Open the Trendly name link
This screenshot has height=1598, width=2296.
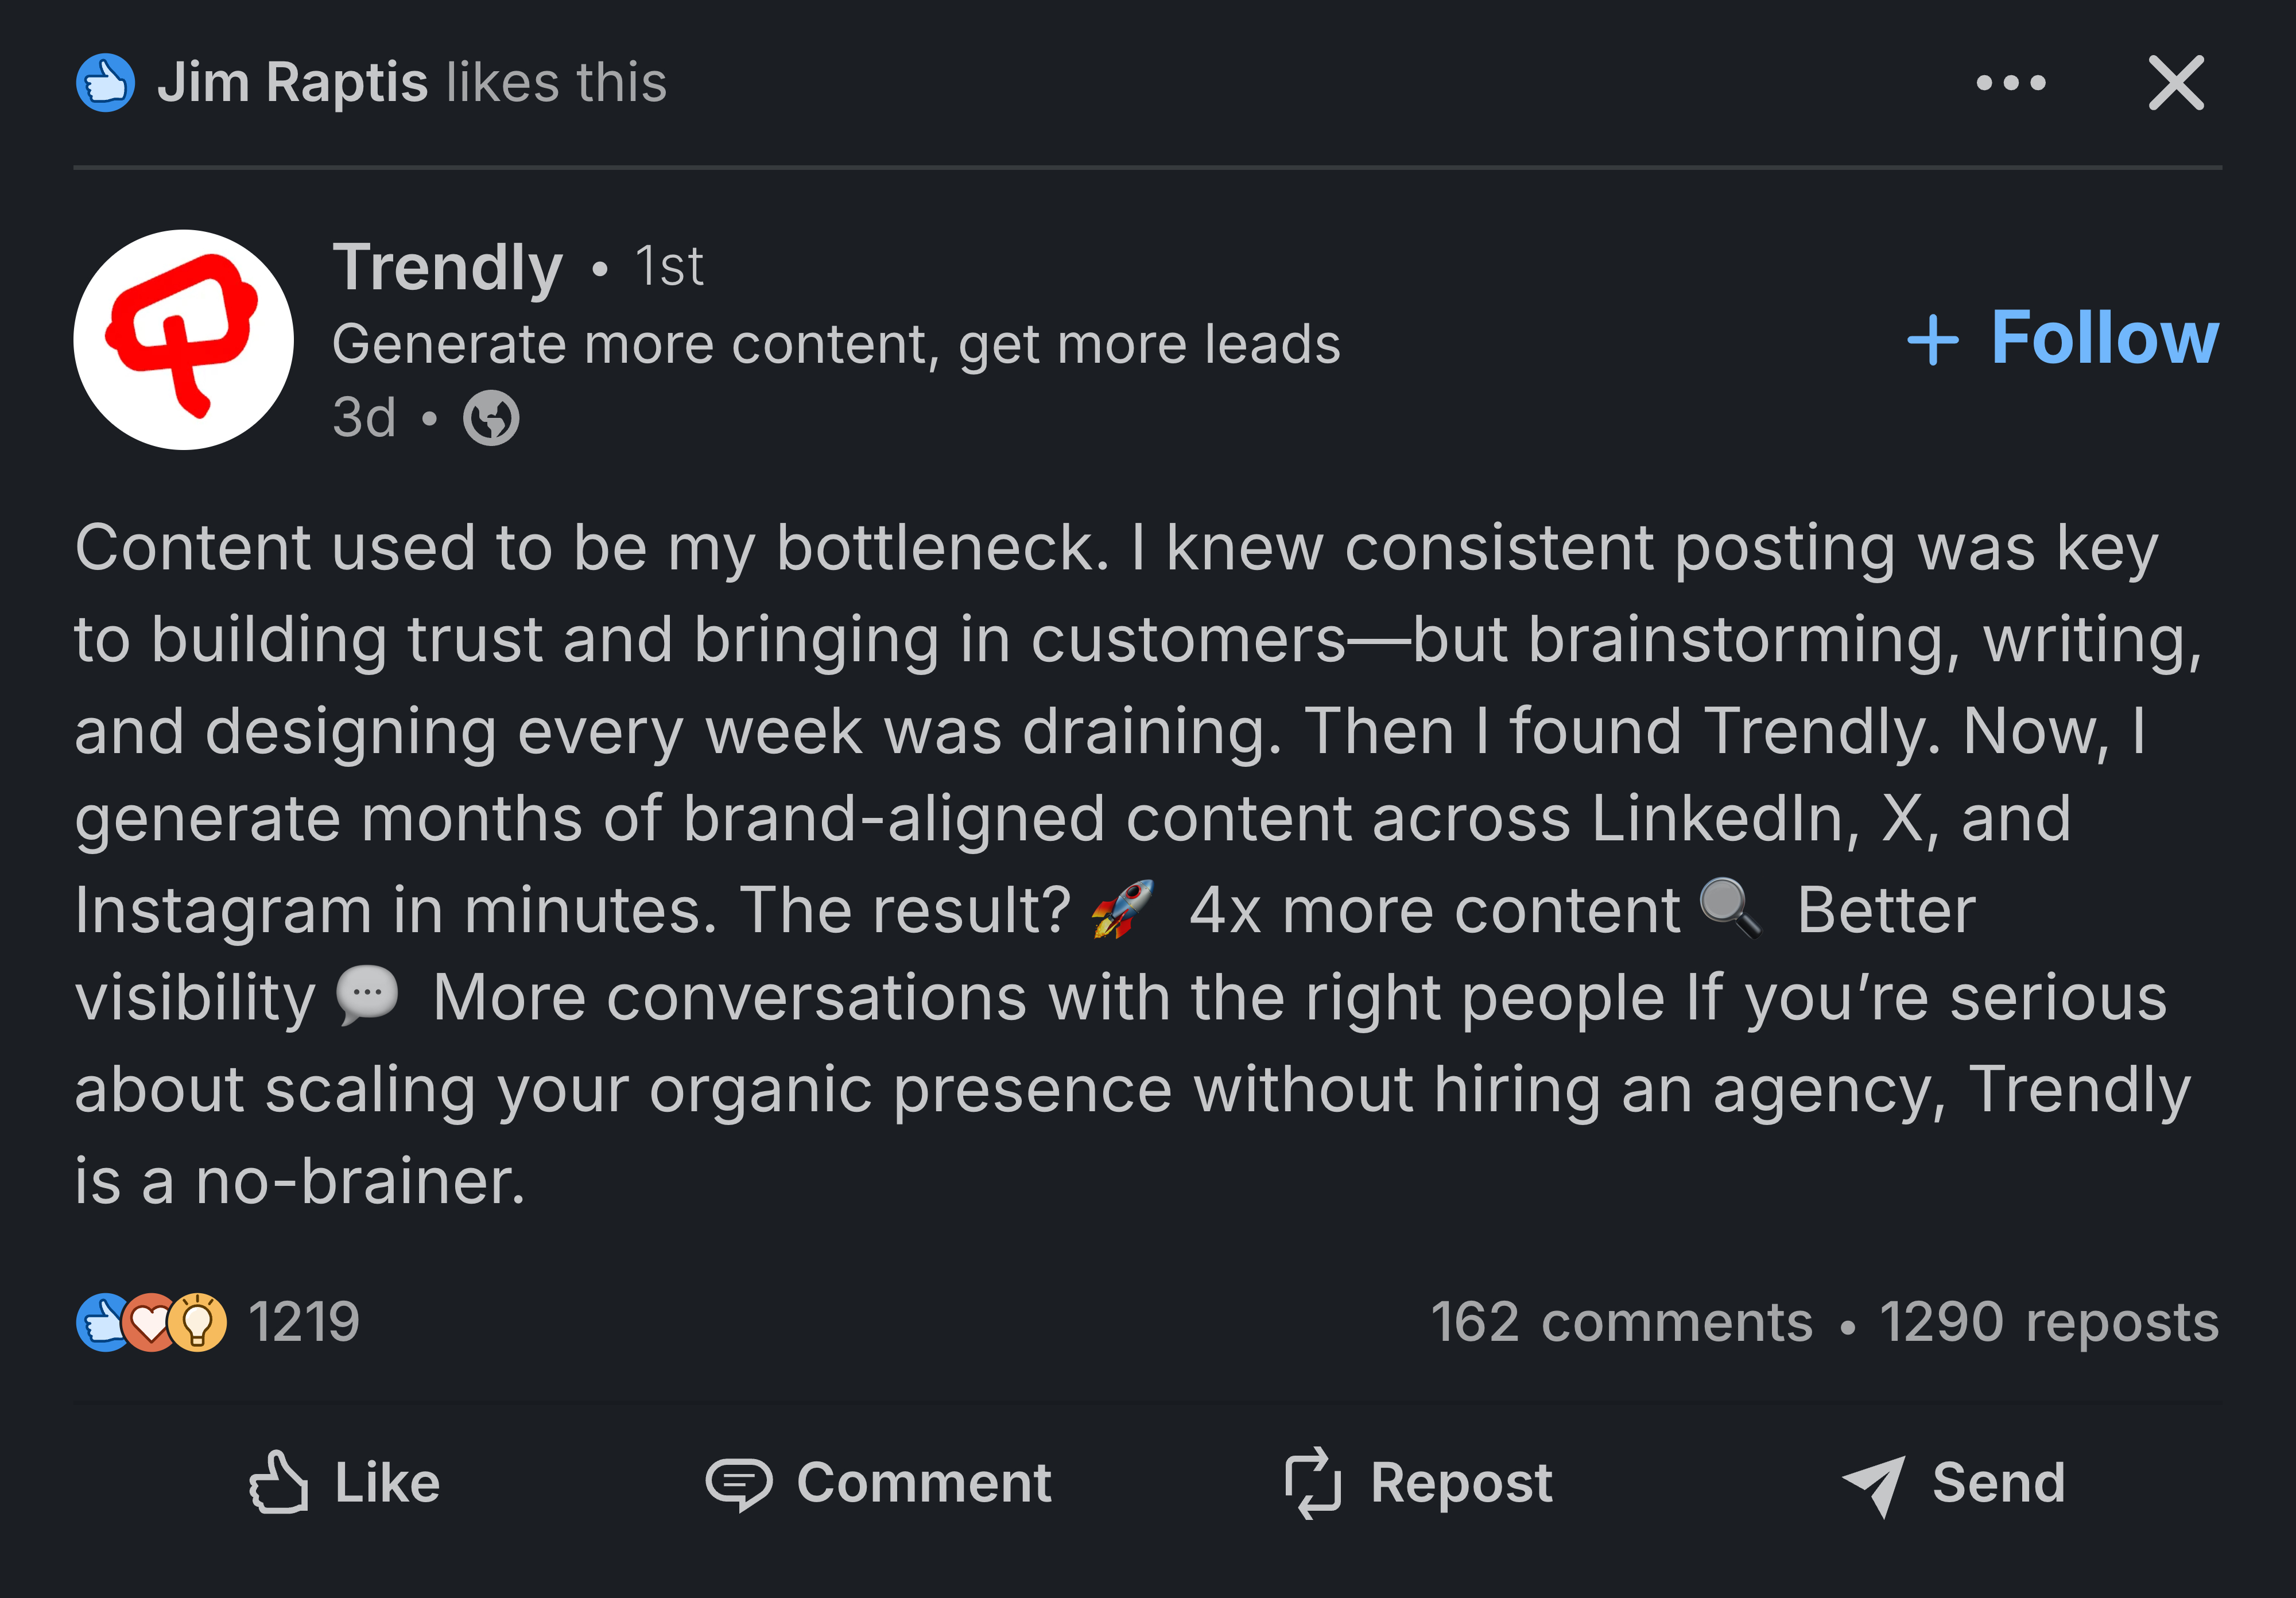447,267
